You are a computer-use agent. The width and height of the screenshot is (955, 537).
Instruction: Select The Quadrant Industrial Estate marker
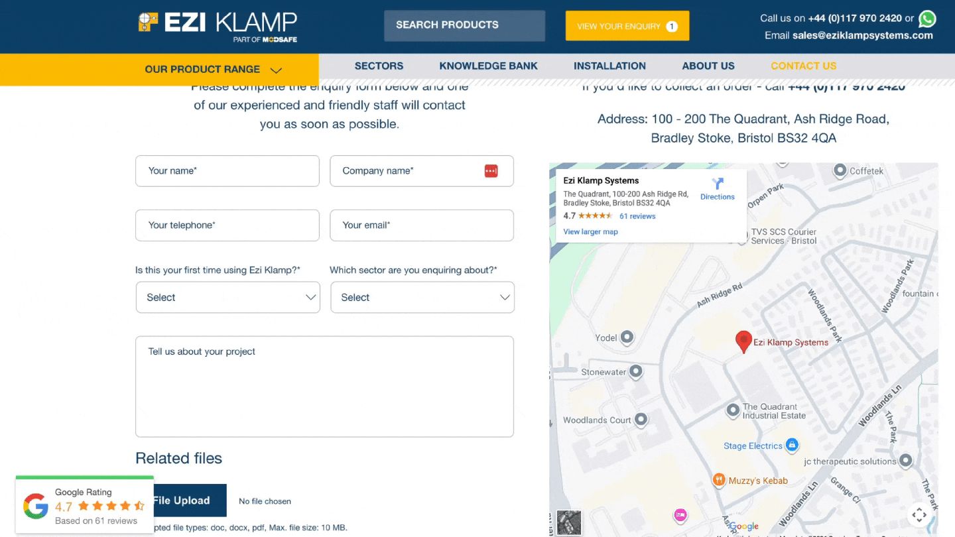pyautogui.click(x=733, y=410)
